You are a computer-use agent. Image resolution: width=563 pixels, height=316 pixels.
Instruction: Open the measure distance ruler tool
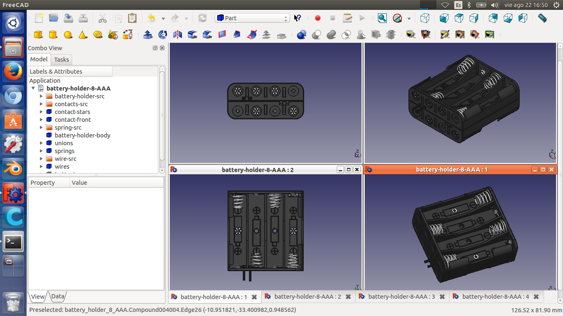pyautogui.click(x=542, y=18)
